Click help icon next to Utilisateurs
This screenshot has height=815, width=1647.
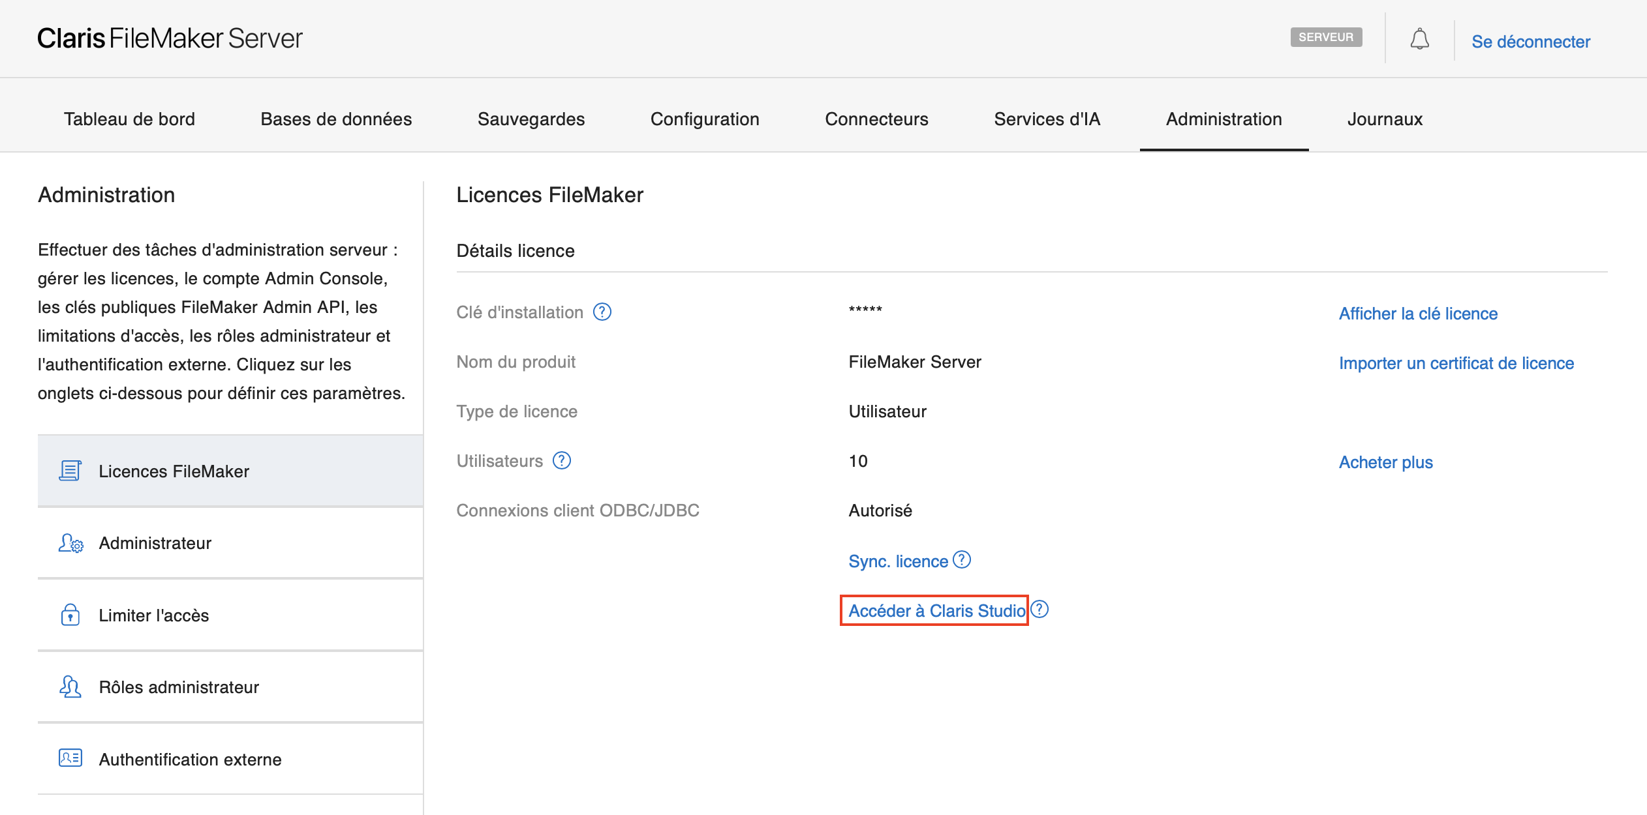tap(561, 461)
